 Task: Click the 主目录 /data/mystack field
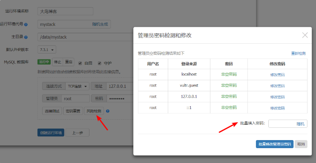(86, 37)
